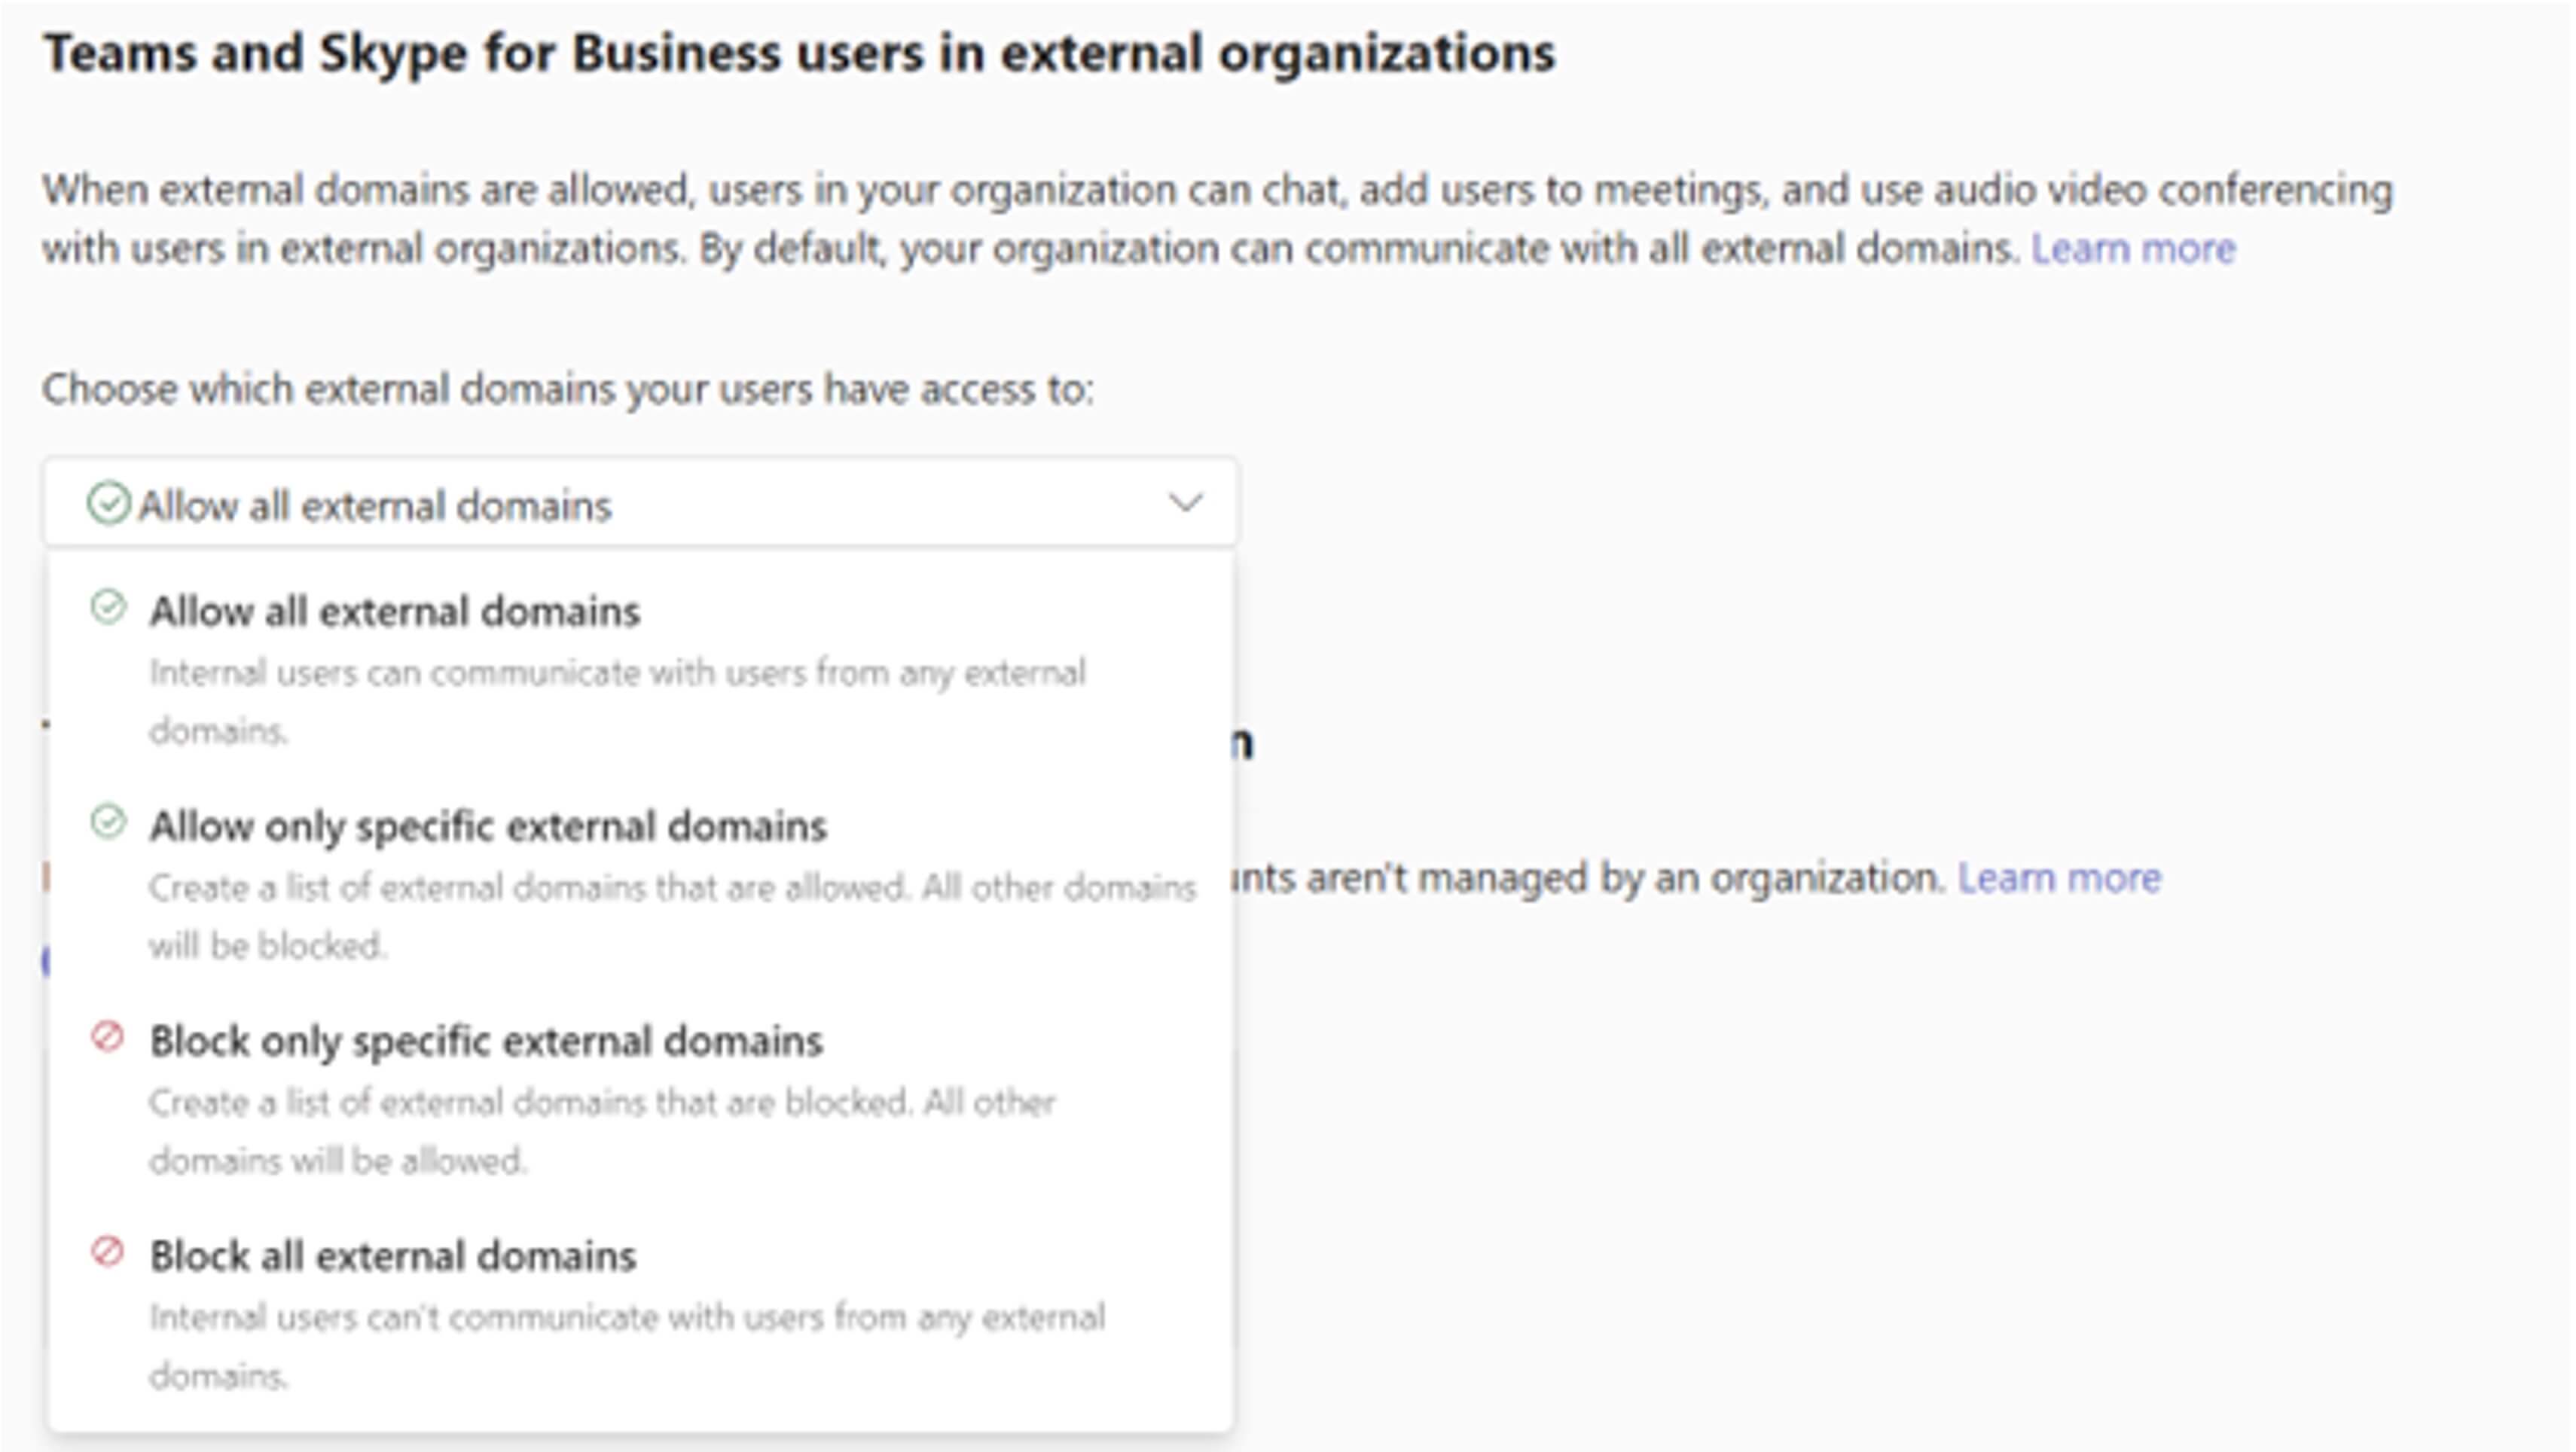The width and height of the screenshot is (2576, 1452).
Task: Pick 'Block only specific external domains' option
Action: tap(486, 1041)
